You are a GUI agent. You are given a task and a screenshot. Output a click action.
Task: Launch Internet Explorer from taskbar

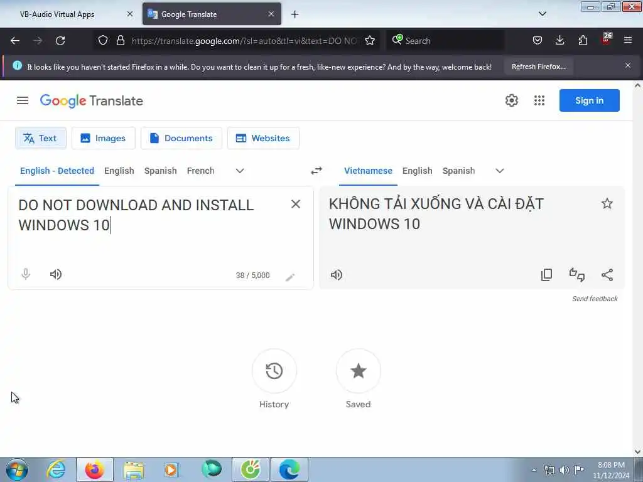tap(56, 469)
